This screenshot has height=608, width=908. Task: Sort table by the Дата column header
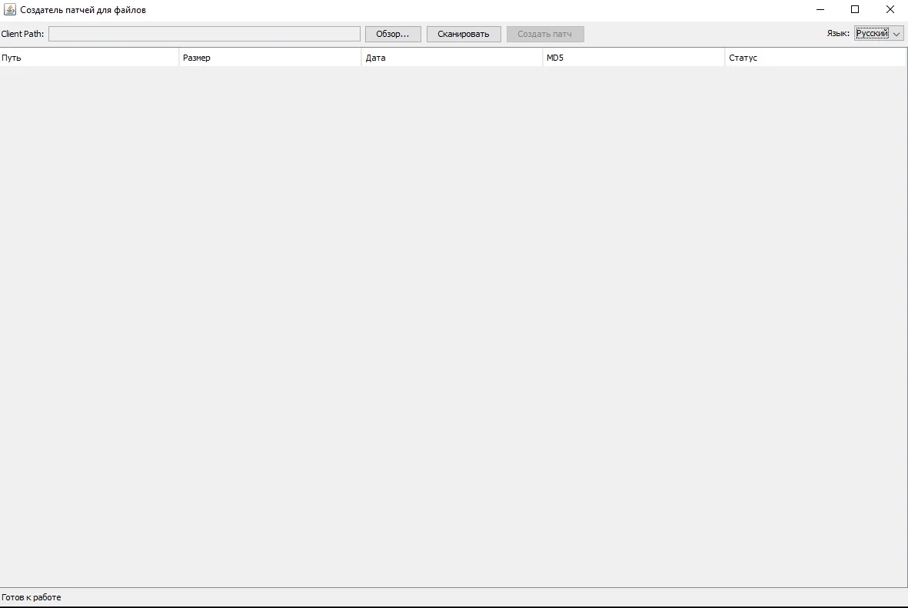pyautogui.click(x=452, y=58)
